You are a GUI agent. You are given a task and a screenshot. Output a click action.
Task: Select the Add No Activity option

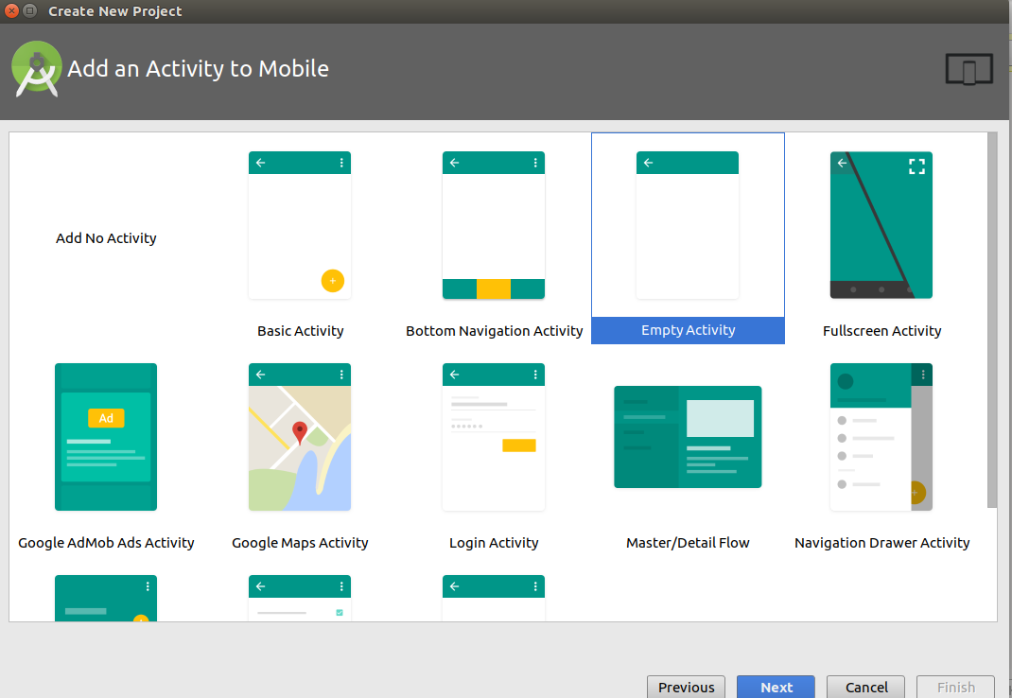click(106, 238)
